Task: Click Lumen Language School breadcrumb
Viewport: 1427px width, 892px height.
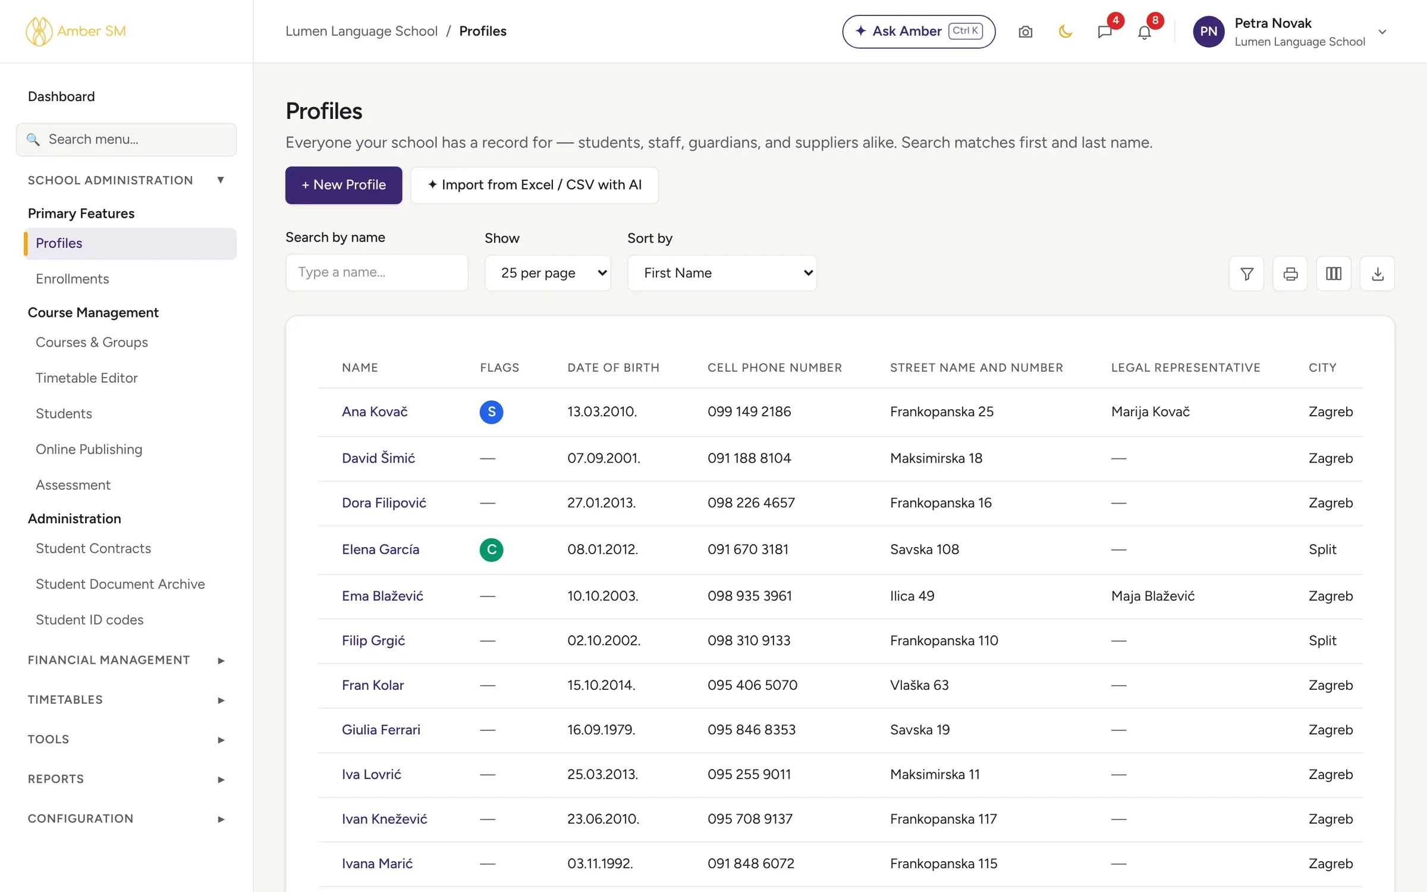Action: click(x=362, y=31)
